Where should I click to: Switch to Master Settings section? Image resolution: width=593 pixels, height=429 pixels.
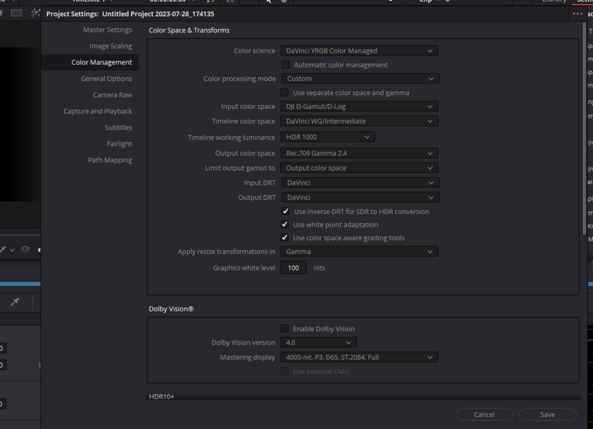(107, 30)
